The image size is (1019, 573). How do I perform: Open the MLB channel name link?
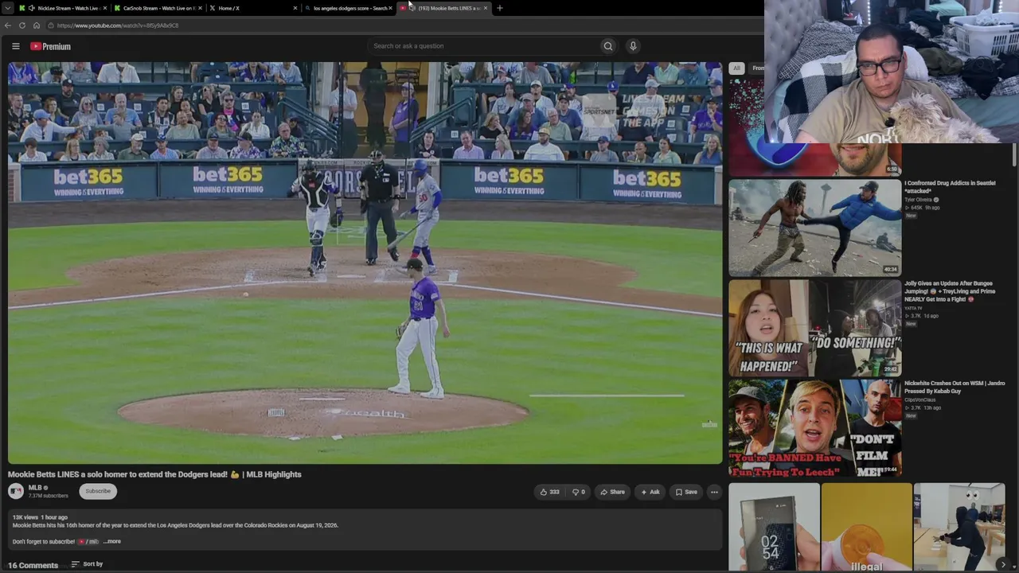click(35, 488)
